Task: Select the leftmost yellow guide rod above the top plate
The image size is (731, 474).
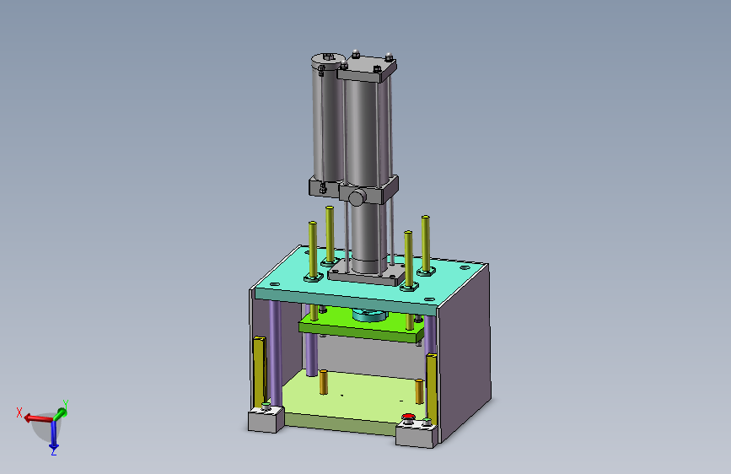Action: pos(313,250)
